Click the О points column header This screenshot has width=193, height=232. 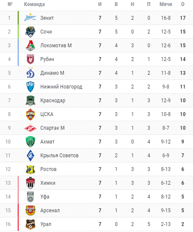click(183, 4)
